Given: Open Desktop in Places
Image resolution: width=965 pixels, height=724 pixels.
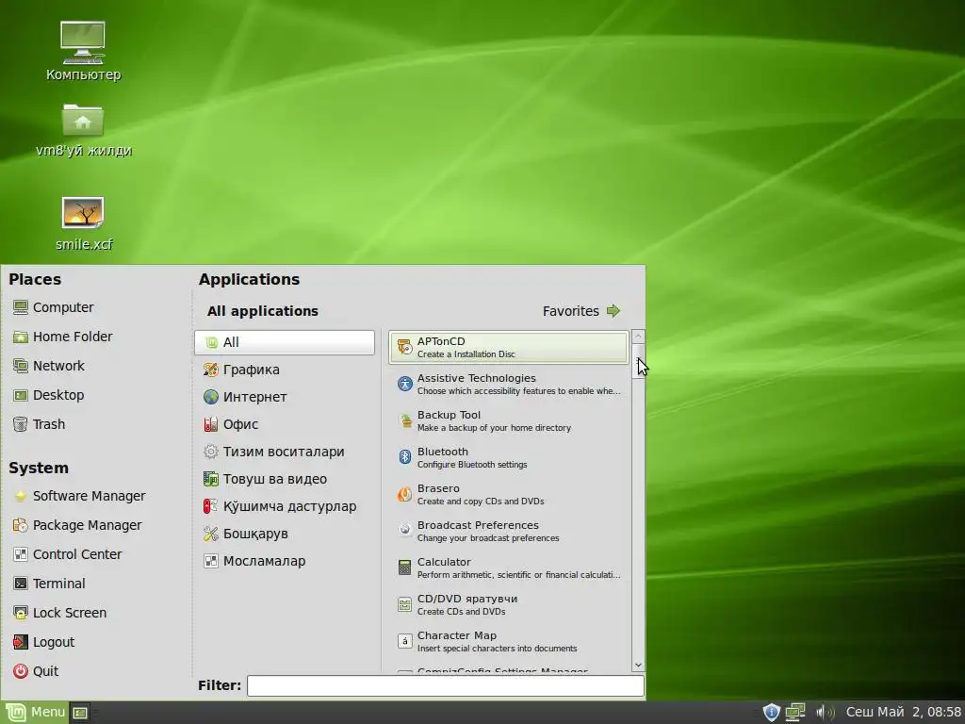Looking at the screenshot, I should click(x=48, y=395).
